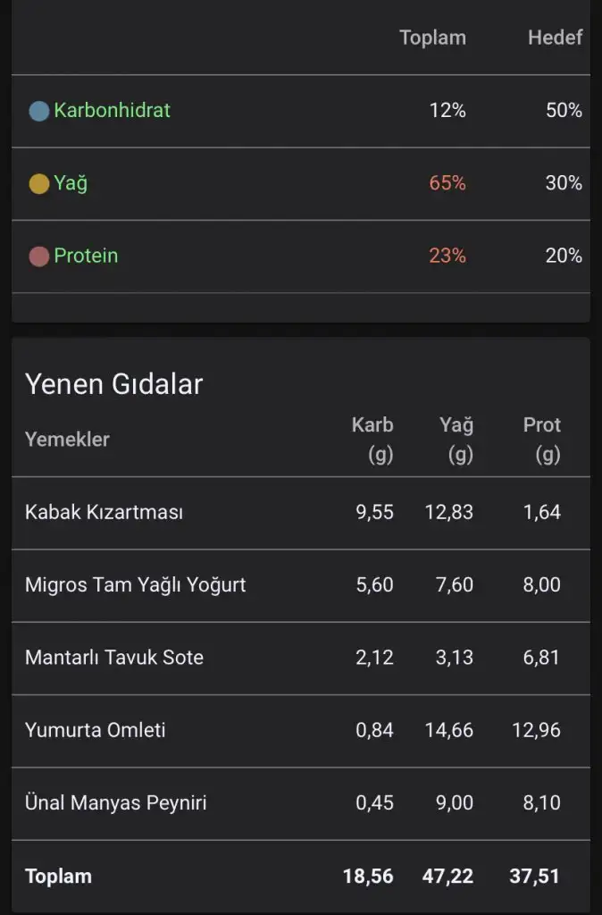
Task: Click the blue Karbonhidrat color dot
Action: [x=38, y=111]
